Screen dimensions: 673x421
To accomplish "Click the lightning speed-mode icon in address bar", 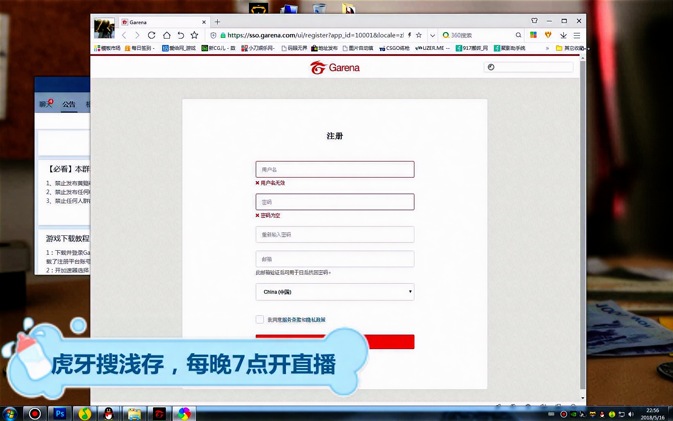I will tap(410, 35).
